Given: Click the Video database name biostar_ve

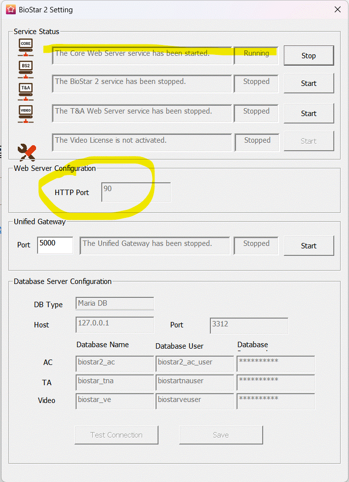Looking at the screenshot, I should tap(115, 401).
